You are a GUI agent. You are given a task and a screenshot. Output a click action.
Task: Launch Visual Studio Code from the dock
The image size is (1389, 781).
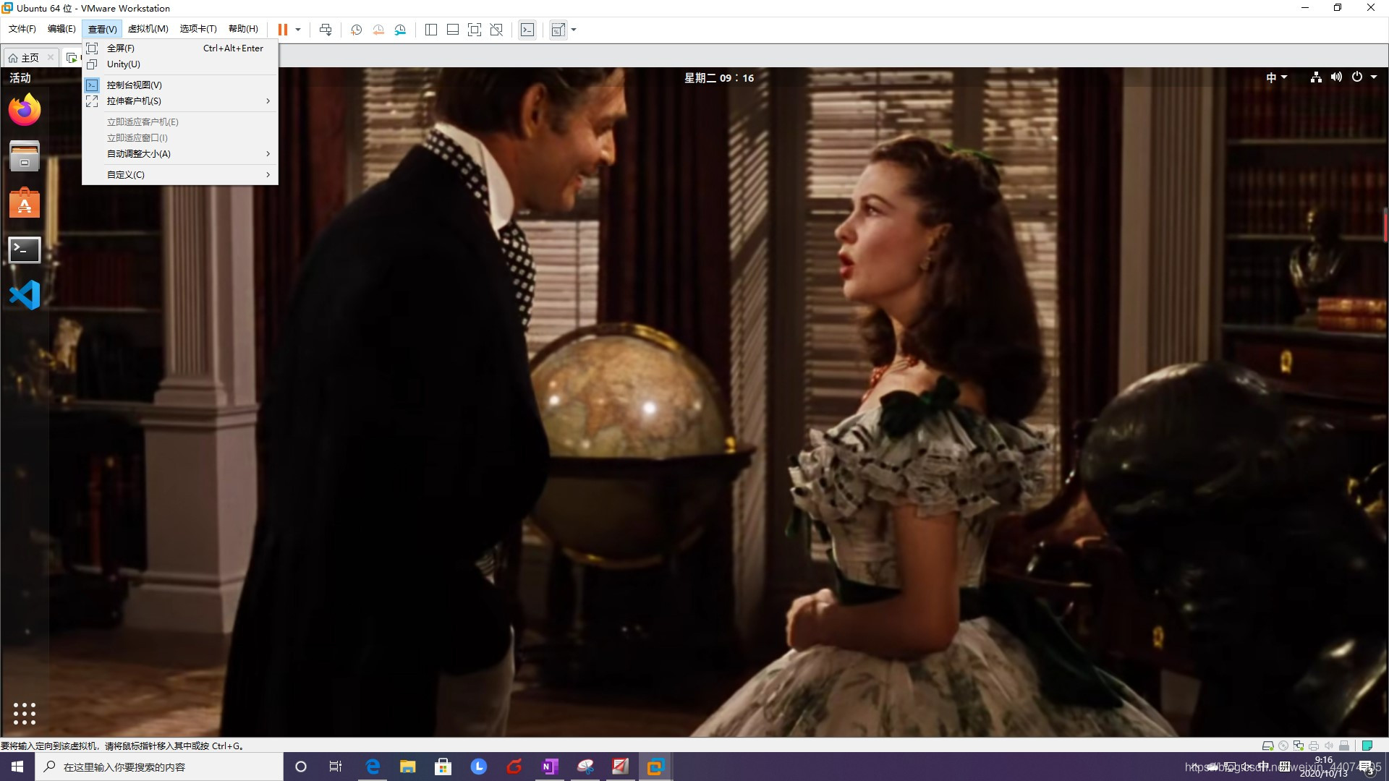25,295
